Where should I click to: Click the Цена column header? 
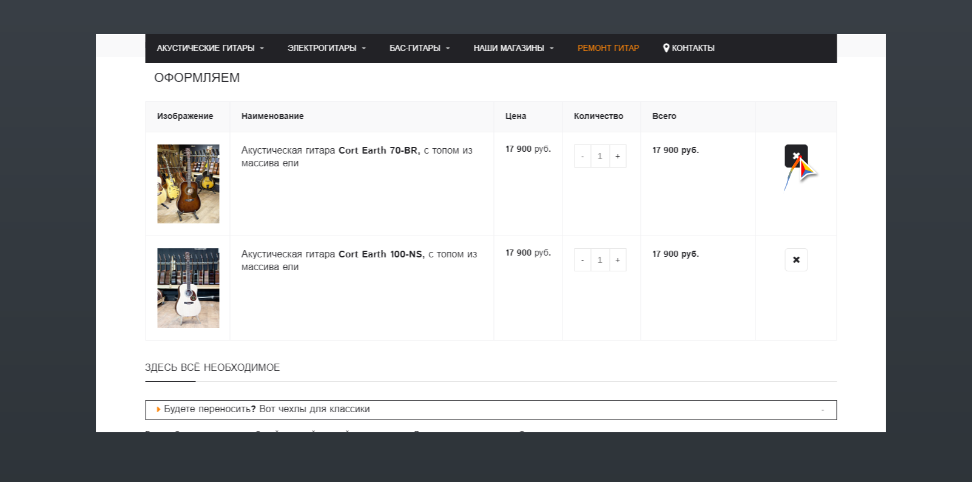tap(516, 116)
